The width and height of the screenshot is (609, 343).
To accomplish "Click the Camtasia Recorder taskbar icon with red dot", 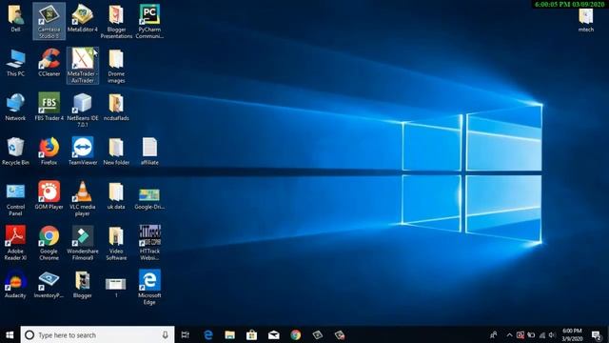I will [340, 334].
